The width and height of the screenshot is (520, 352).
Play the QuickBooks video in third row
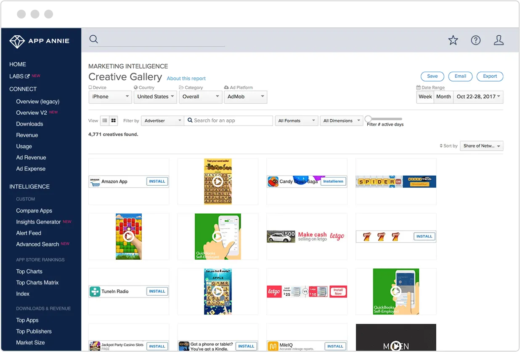[396, 292]
